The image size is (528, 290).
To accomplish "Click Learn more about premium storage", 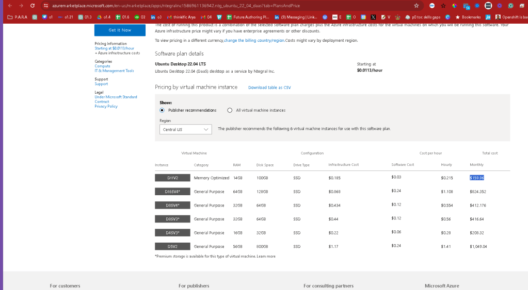I will pos(266,257).
